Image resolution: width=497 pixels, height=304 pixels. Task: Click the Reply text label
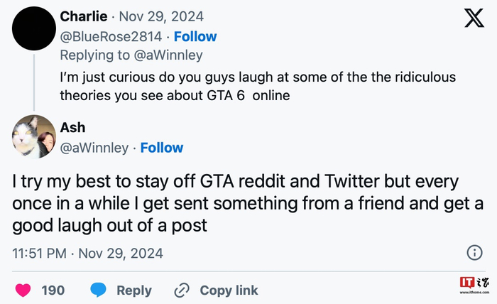click(134, 290)
